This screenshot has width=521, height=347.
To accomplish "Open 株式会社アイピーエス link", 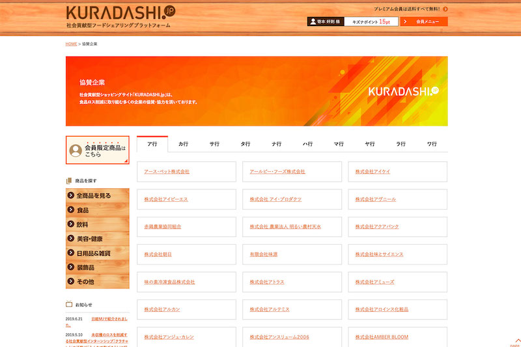I will (166, 199).
